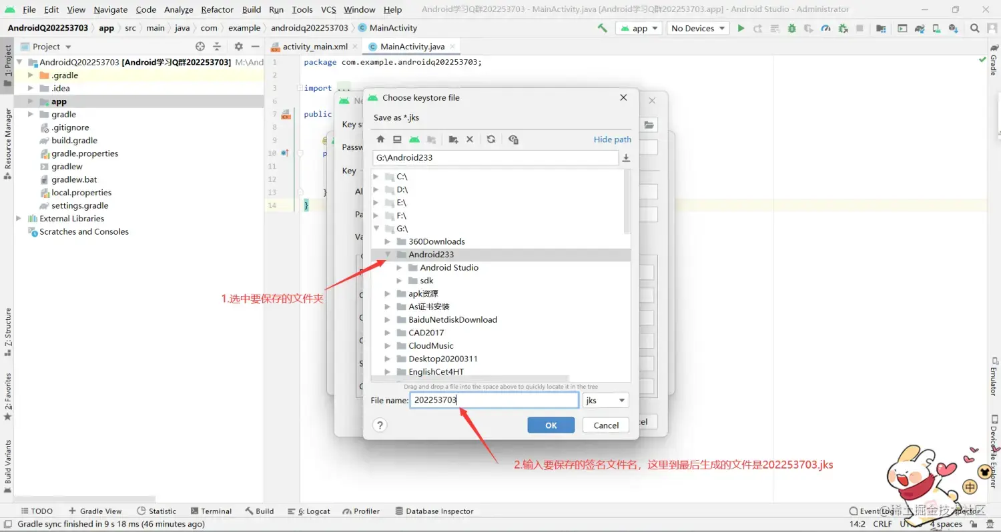The image size is (1001, 532).
Task: Expand the External Libraries node
Action: point(19,219)
